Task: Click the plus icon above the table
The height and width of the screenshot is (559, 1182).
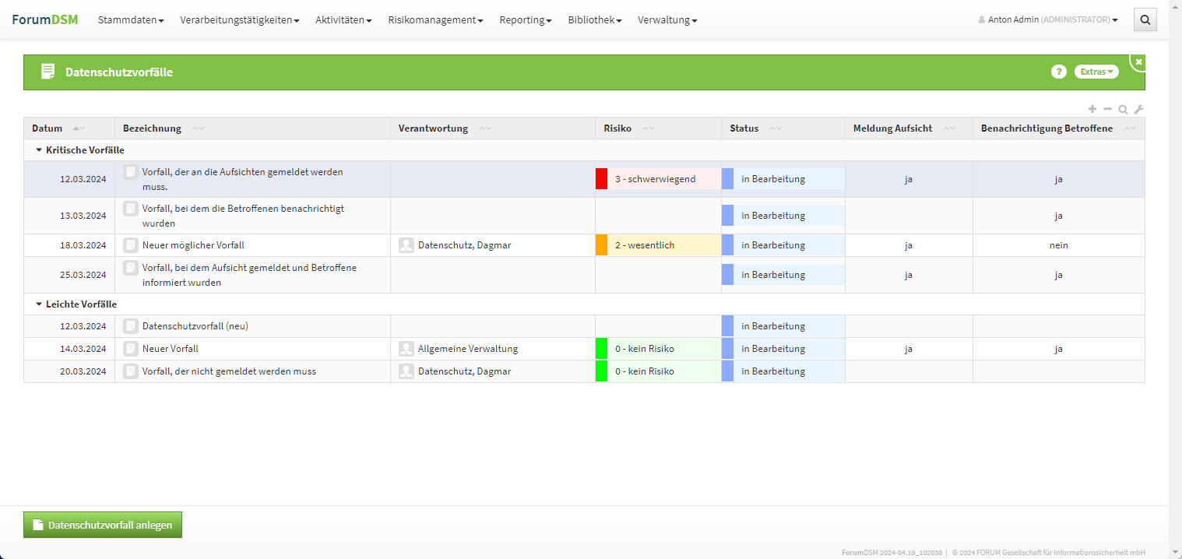Action: point(1092,110)
